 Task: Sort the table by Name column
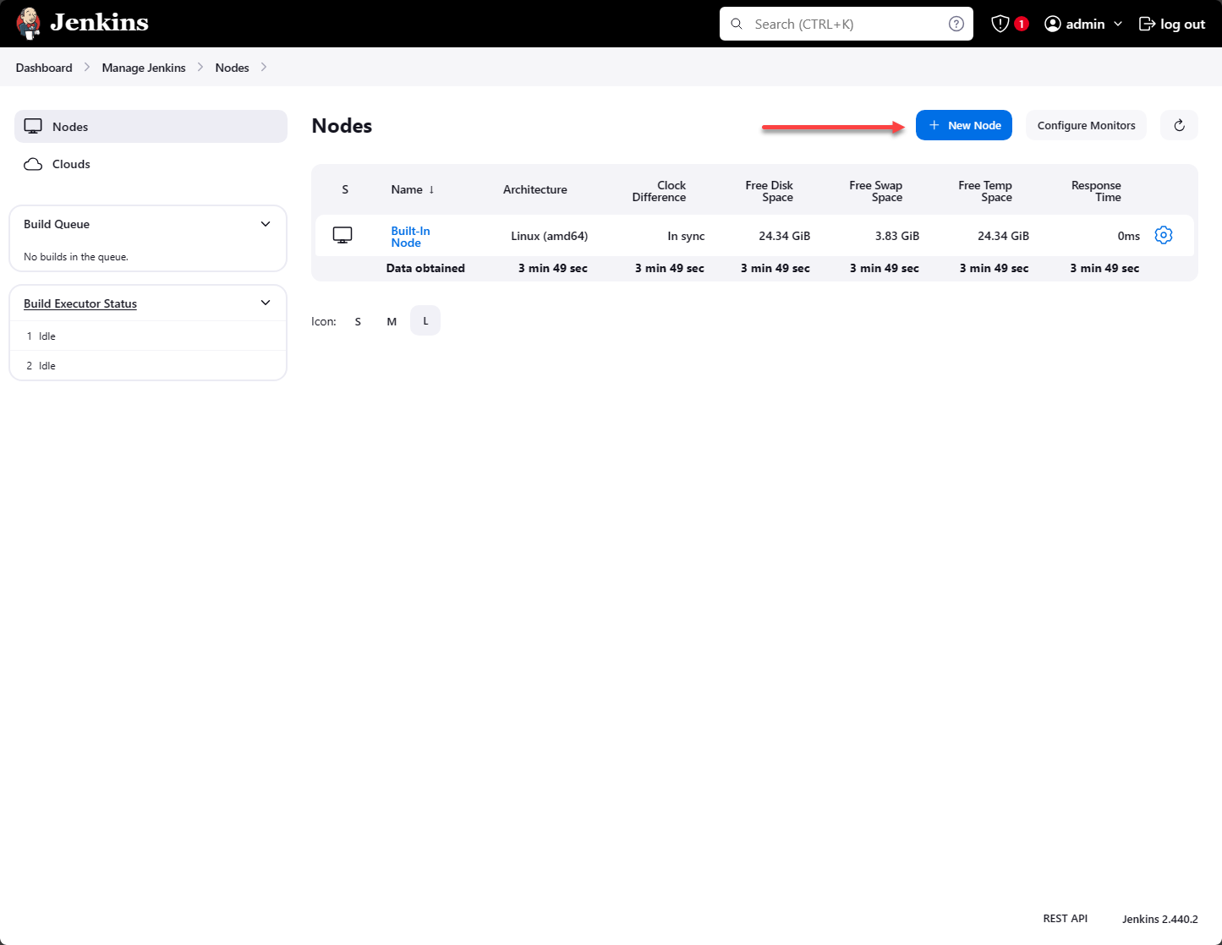pos(413,189)
